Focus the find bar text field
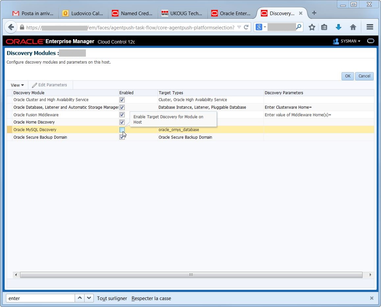381x307 pixels. [40, 298]
